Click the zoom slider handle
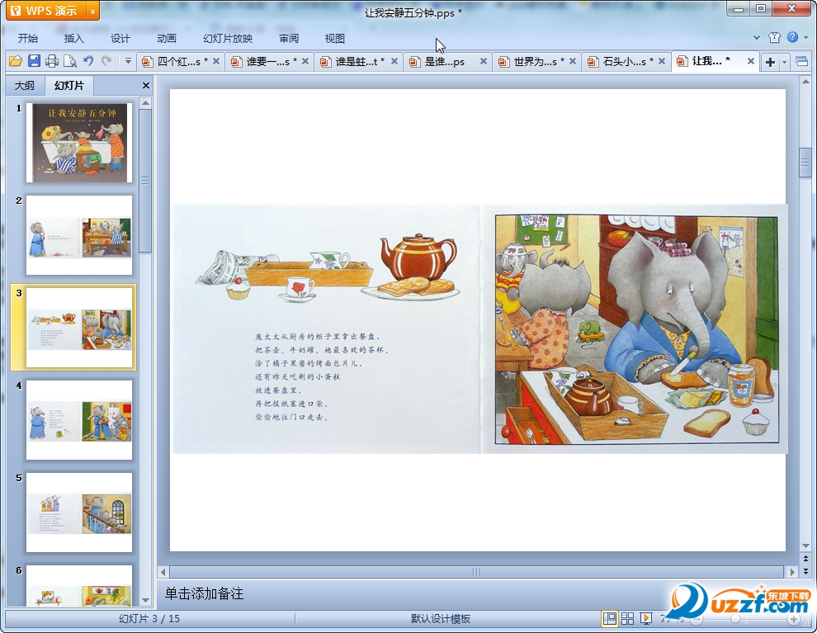The width and height of the screenshot is (817, 633). (x=735, y=619)
